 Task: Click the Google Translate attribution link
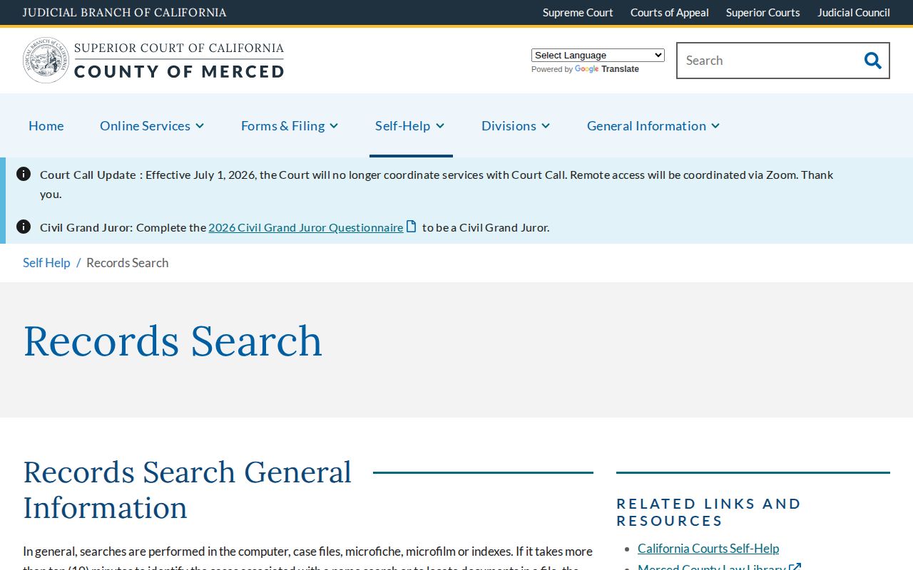click(606, 69)
